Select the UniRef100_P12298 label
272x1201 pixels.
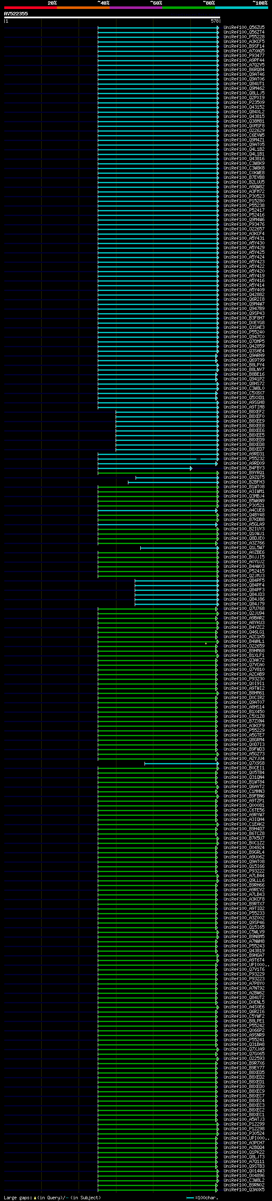244,1129
